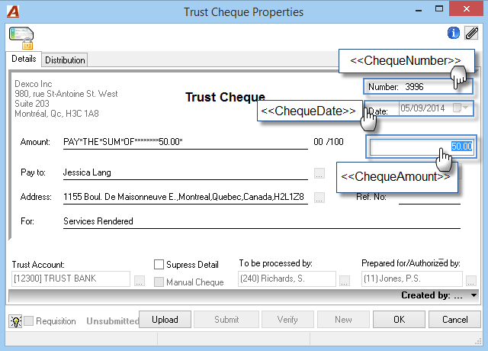Open the cheque Date calendar dropdown
488x351 pixels.
tap(461, 108)
